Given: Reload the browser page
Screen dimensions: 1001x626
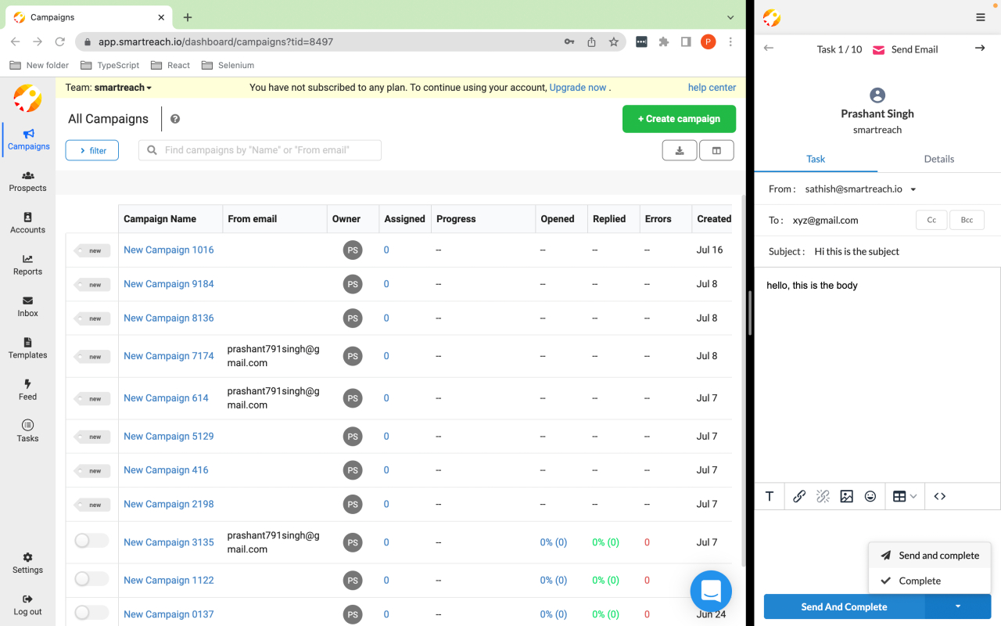Looking at the screenshot, I should [60, 41].
